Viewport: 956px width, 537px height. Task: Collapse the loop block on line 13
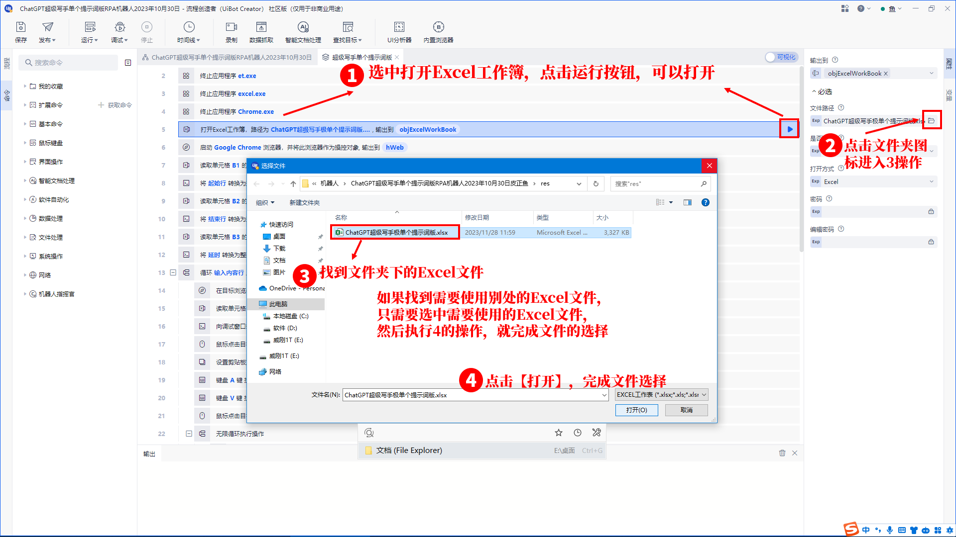(x=173, y=272)
